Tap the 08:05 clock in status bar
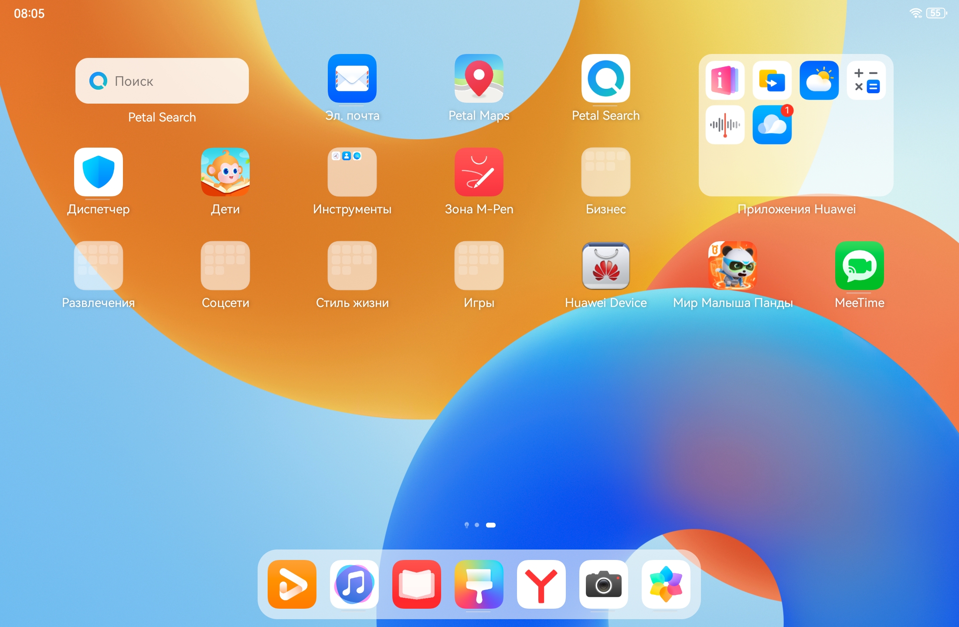 [x=29, y=13]
